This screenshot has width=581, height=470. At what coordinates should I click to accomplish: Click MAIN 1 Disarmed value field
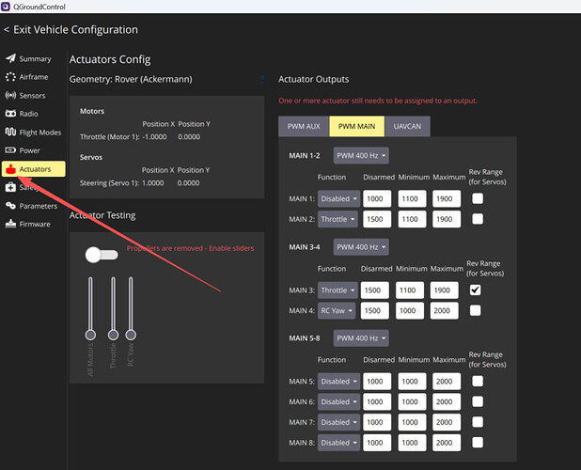pyautogui.click(x=377, y=198)
